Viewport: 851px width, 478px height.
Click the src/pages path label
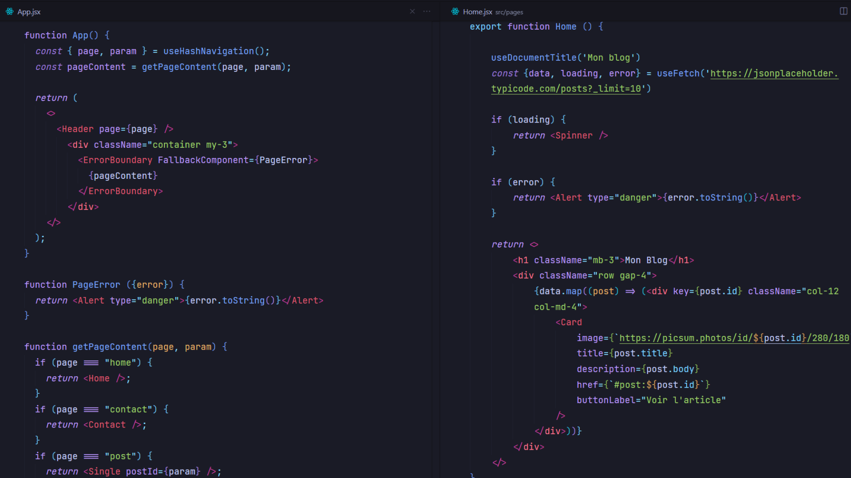(509, 12)
